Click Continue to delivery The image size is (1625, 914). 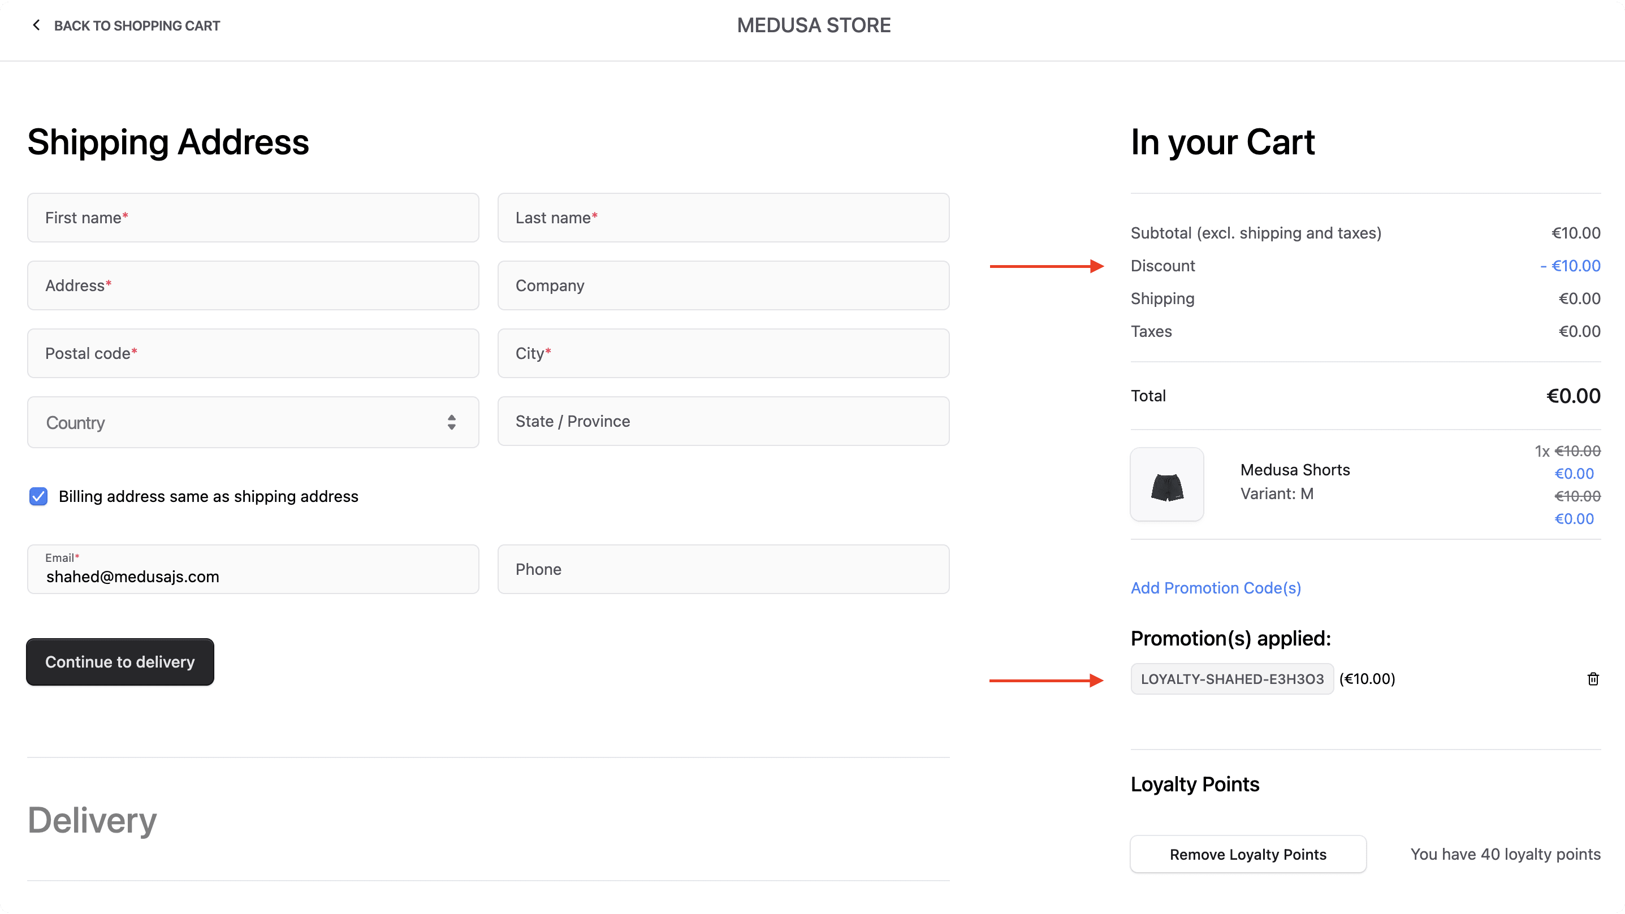[x=120, y=662]
